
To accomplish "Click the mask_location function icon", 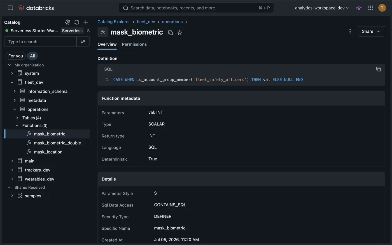I will tap(29, 152).
